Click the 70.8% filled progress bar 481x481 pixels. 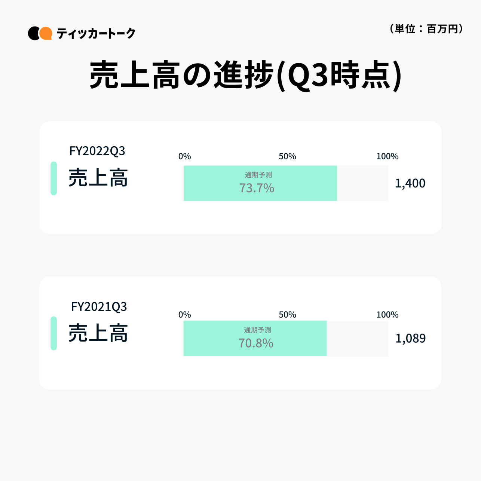click(x=255, y=338)
